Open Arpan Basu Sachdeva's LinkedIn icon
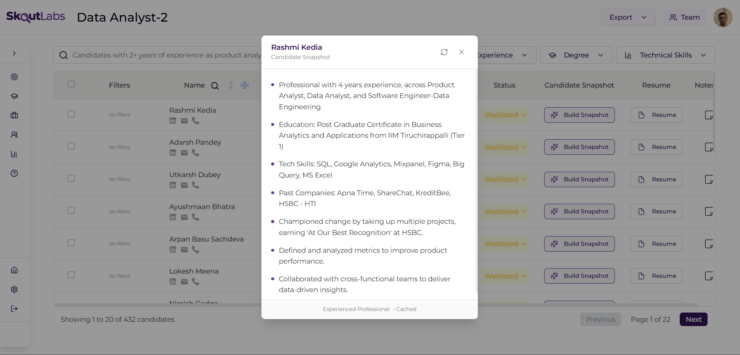 (173, 250)
